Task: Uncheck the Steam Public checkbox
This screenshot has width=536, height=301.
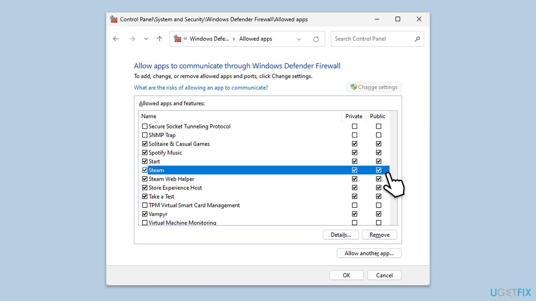Action: point(379,170)
